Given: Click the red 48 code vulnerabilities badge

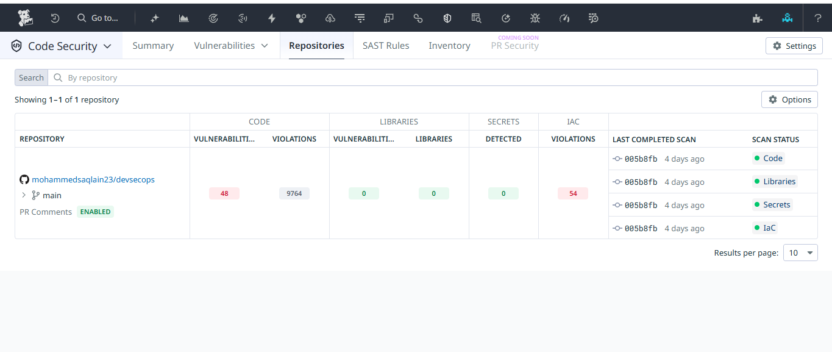Looking at the screenshot, I should tap(224, 193).
